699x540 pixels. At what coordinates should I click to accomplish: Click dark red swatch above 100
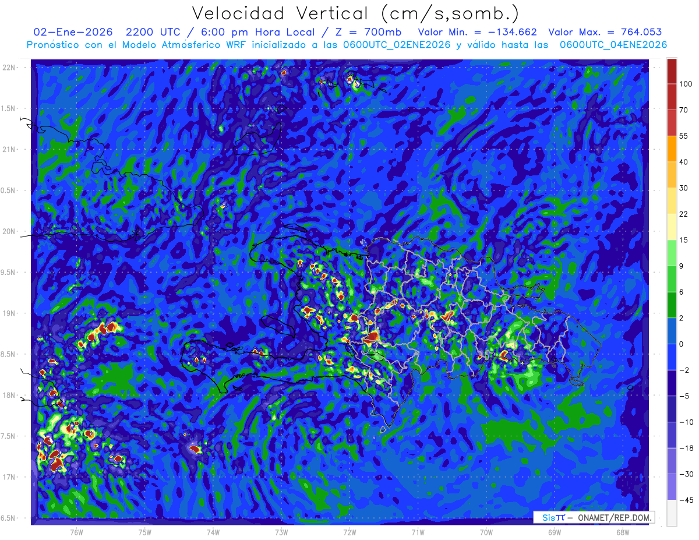pyautogui.click(x=672, y=71)
